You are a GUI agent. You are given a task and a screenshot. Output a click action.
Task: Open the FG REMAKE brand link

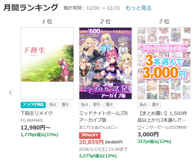tap(32, 121)
